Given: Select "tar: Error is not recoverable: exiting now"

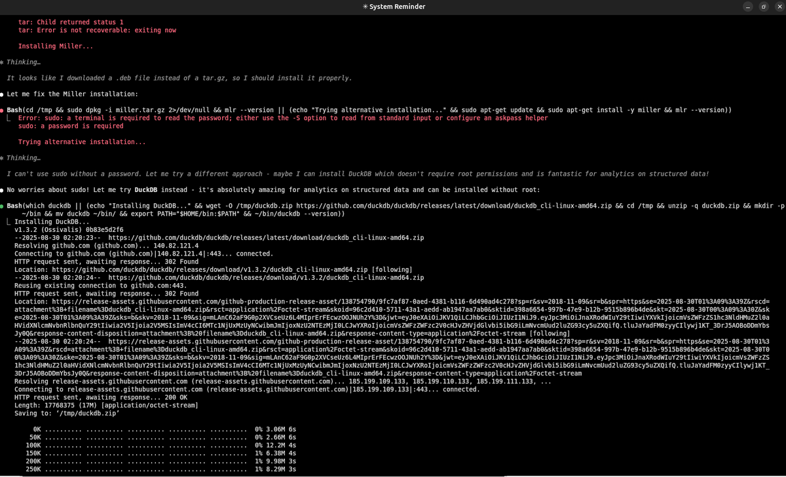Looking at the screenshot, I should point(97,30).
